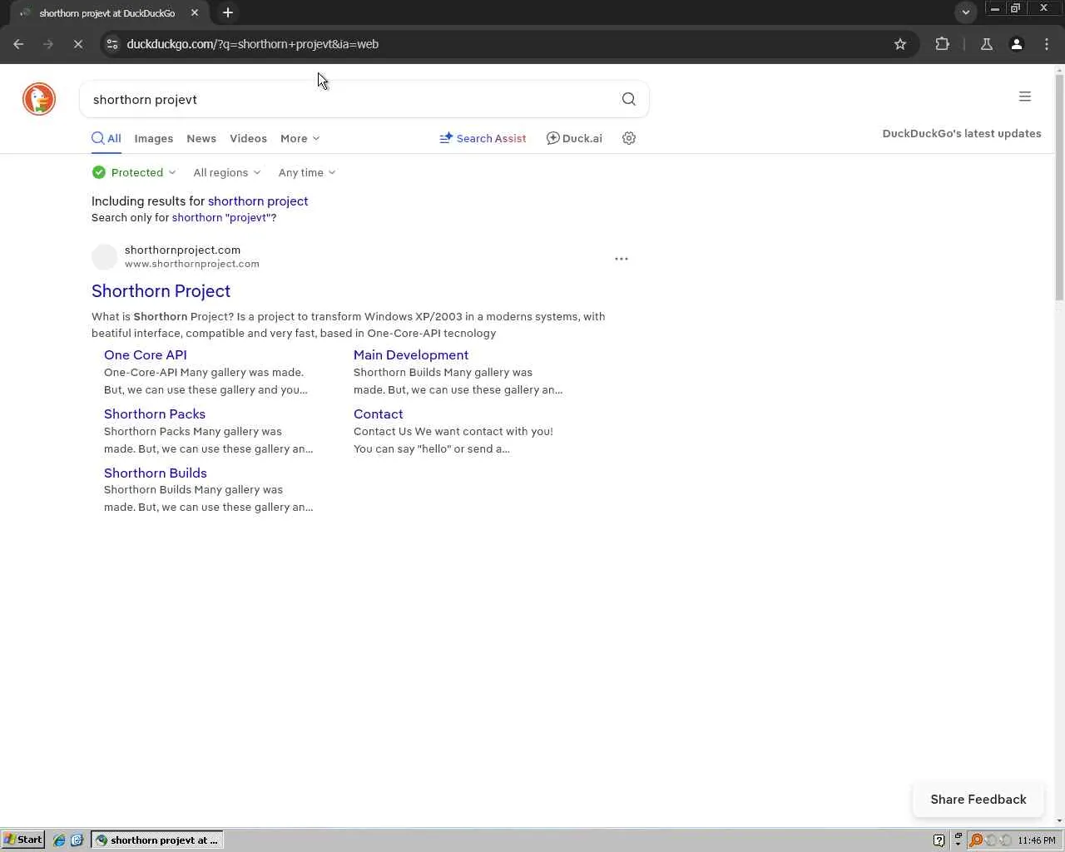Bookmark this tab with the star

tap(900, 44)
